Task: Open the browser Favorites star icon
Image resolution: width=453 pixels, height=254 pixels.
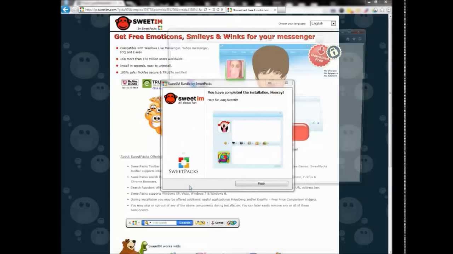Action: click(382, 10)
